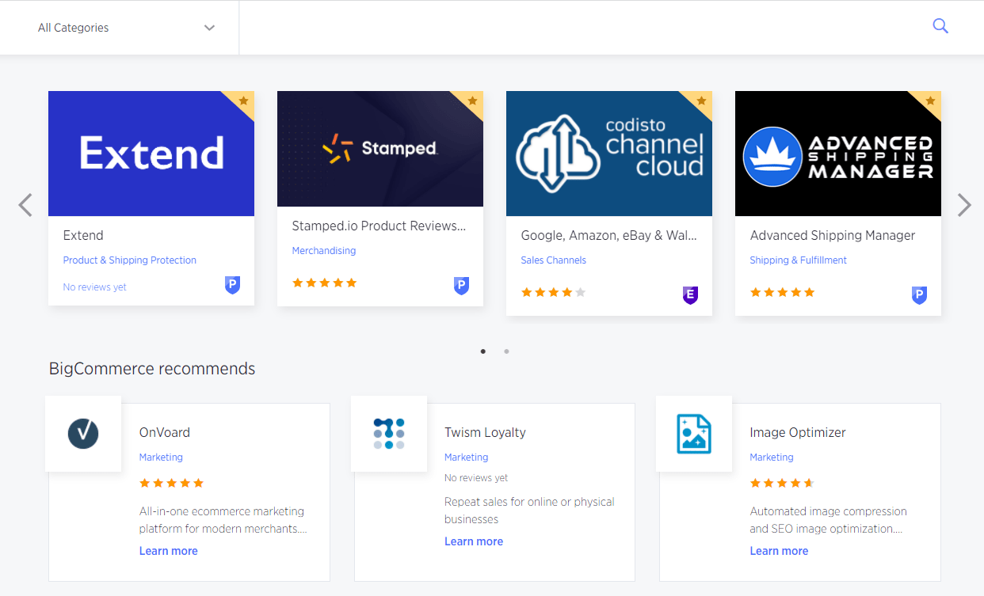Advance to next carousel slide
The height and width of the screenshot is (596, 984).
point(964,205)
